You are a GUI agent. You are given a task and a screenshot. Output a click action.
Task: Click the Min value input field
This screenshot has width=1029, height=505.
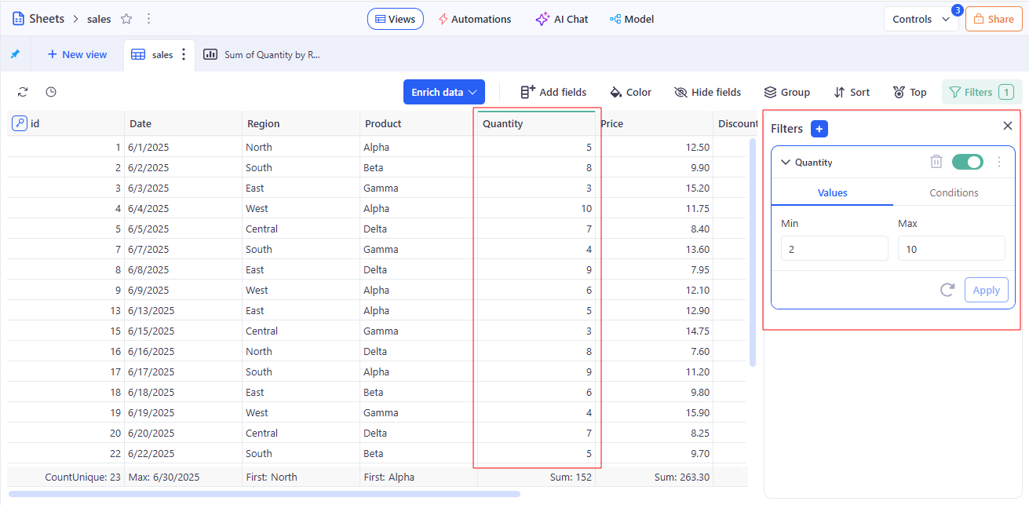pos(834,249)
